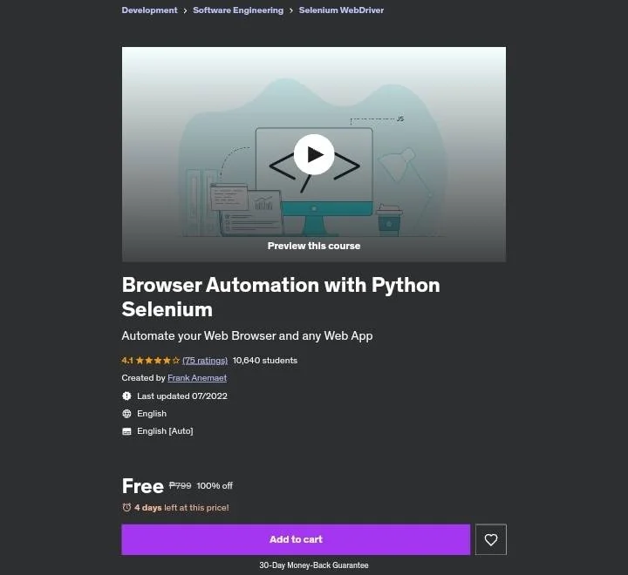Viewport: 628px width, 575px height.
Task: Open the 75 ratings link
Action: [x=205, y=361]
